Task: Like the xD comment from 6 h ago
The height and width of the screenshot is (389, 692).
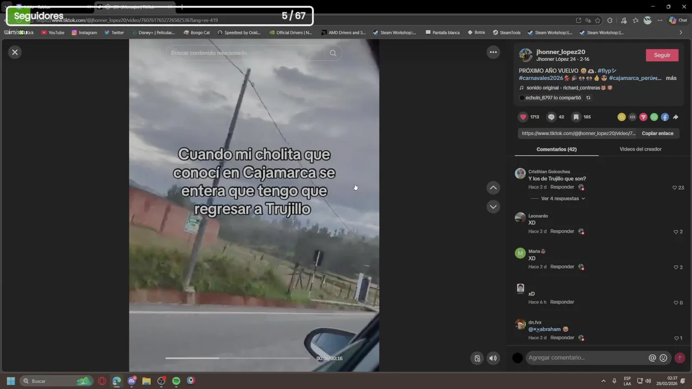Action: click(x=676, y=303)
